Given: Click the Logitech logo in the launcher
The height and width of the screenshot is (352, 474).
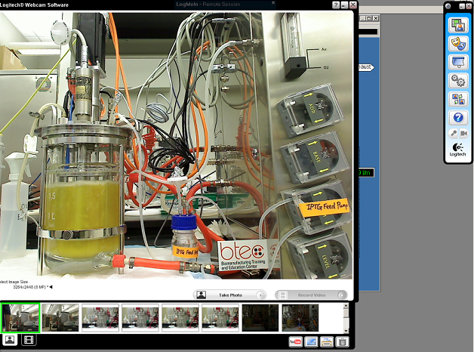Looking at the screenshot, I should (457, 150).
